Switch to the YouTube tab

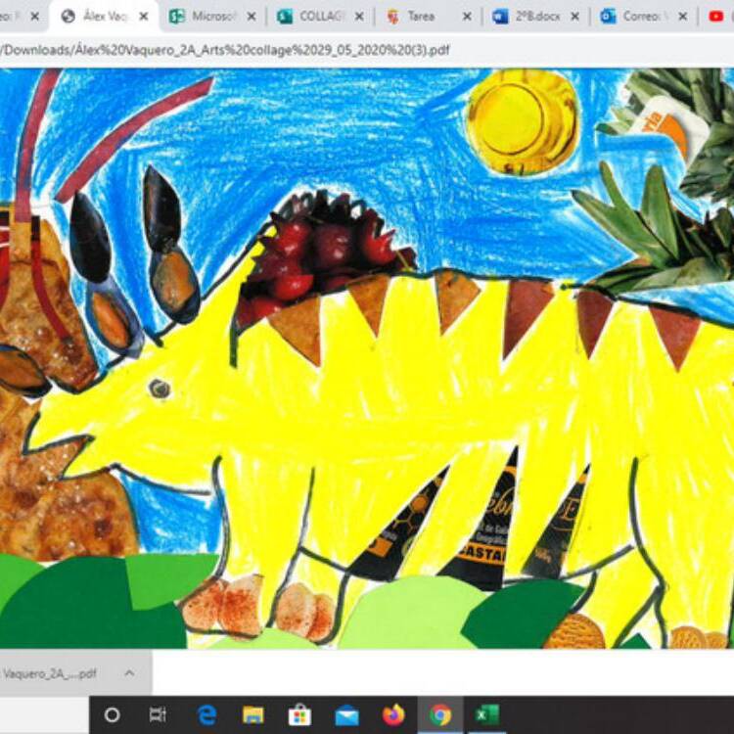coord(716,17)
